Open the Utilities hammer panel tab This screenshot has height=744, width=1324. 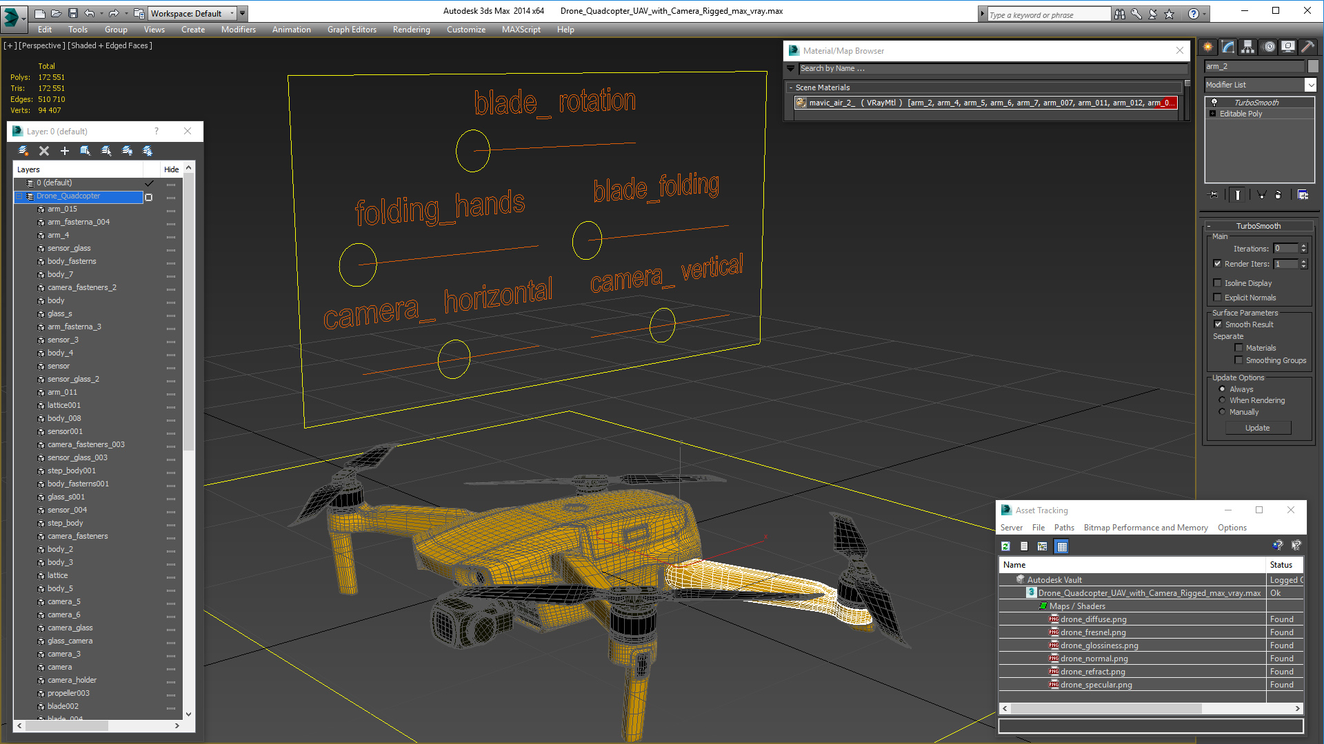point(1307,47)
